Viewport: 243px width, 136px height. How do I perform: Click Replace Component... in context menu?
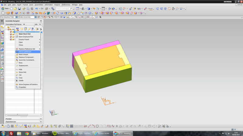pos(28,57)
